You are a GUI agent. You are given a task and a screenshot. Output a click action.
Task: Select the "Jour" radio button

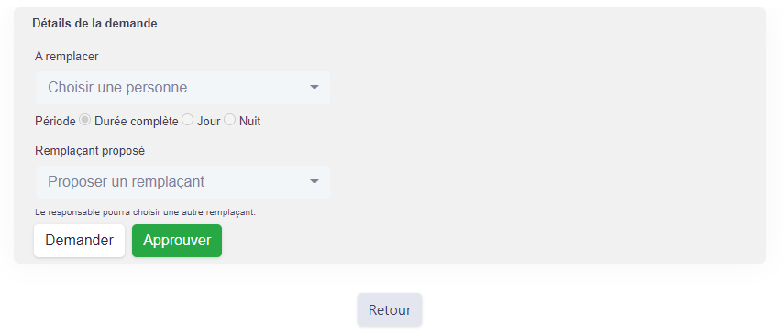187,120
